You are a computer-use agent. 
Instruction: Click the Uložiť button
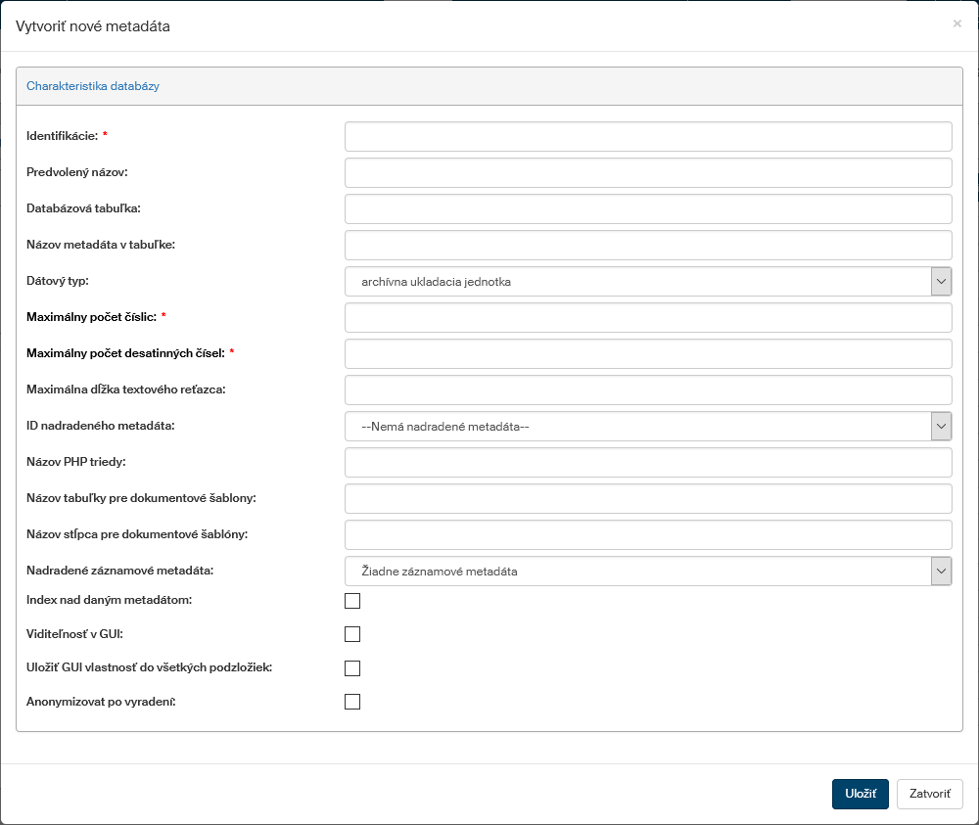(x=860, y=794)
